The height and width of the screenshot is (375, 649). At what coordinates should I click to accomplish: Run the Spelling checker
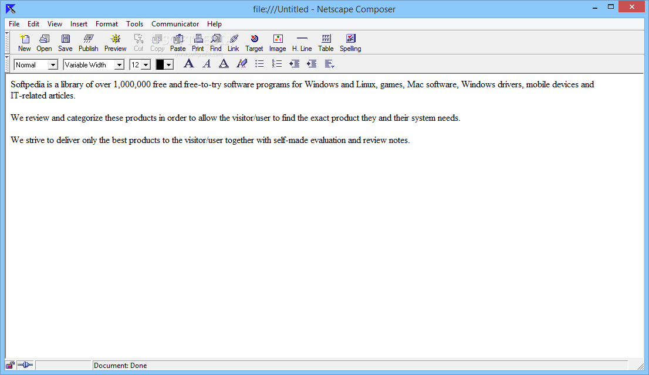pyautogui.click(x=350, y=42)
